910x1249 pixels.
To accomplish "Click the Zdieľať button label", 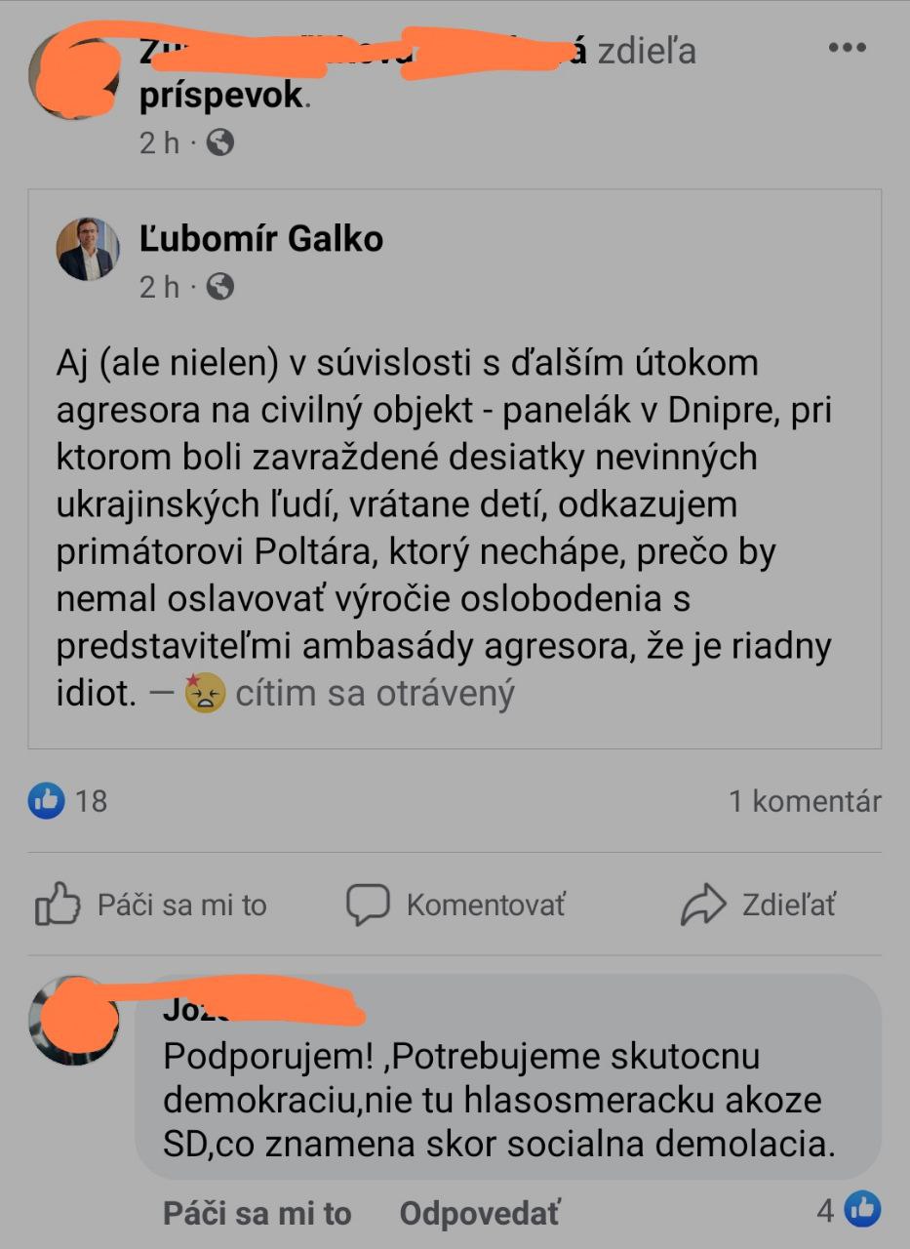I will [x=789, y=905].
